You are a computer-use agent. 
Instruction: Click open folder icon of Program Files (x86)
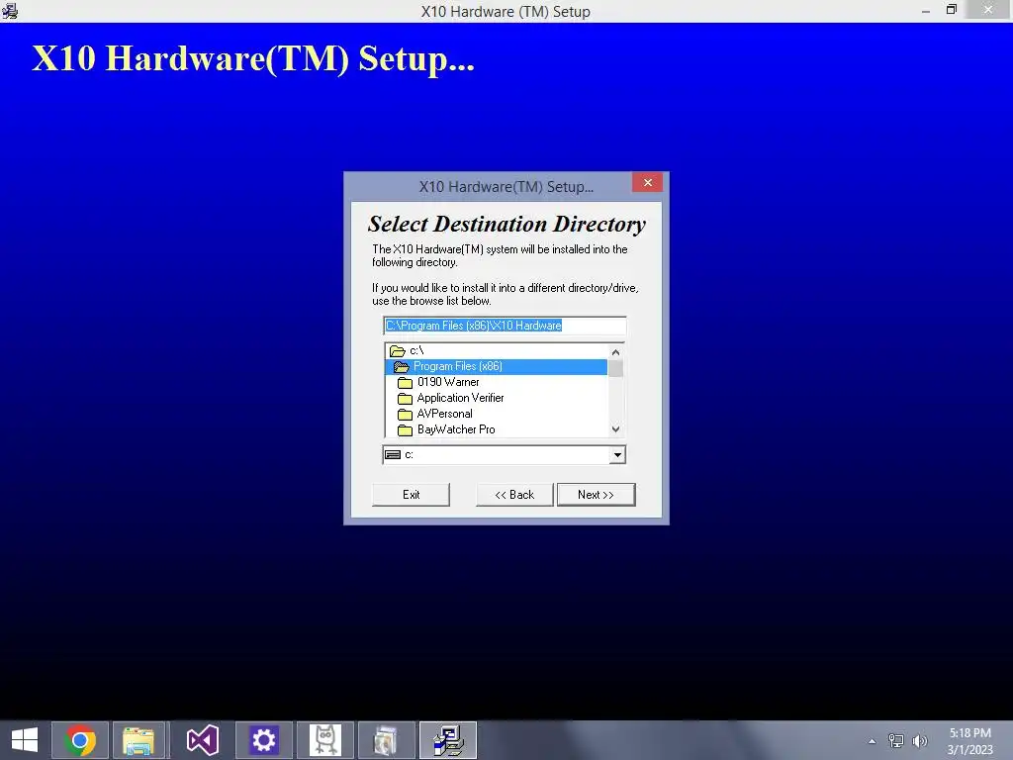(x=402, y=367)
